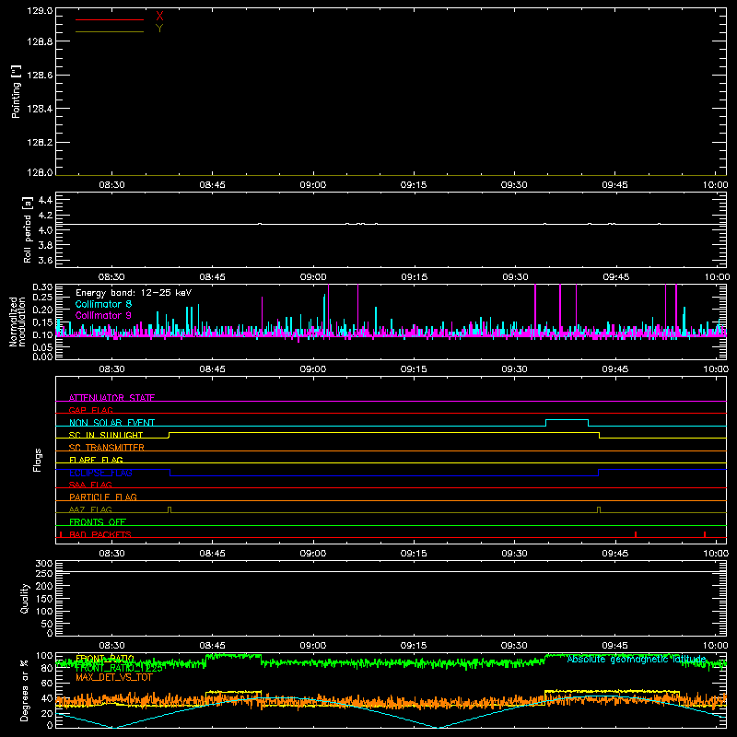The width and height of the screenshot is (737, 737).
Task: Click the 0.30 modulation axis tick label
Action: point(42,287)
